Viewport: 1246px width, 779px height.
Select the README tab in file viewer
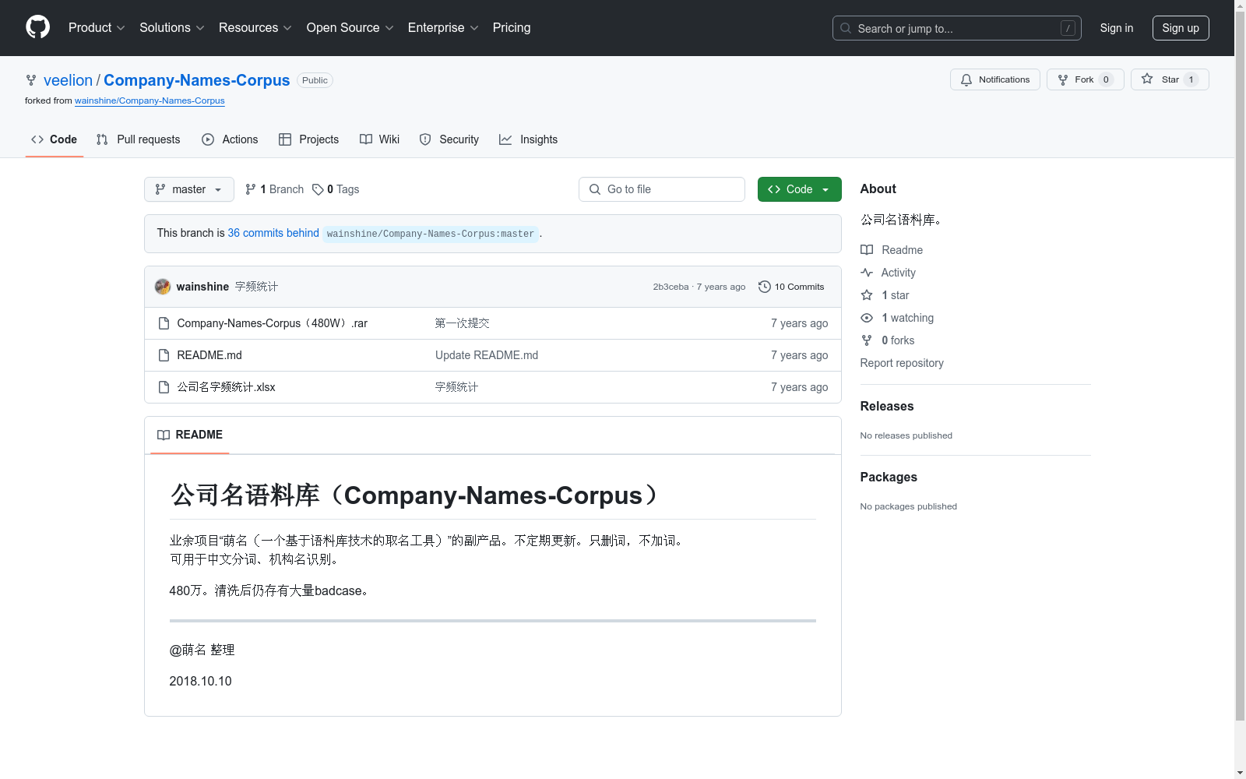coord(190,435)
